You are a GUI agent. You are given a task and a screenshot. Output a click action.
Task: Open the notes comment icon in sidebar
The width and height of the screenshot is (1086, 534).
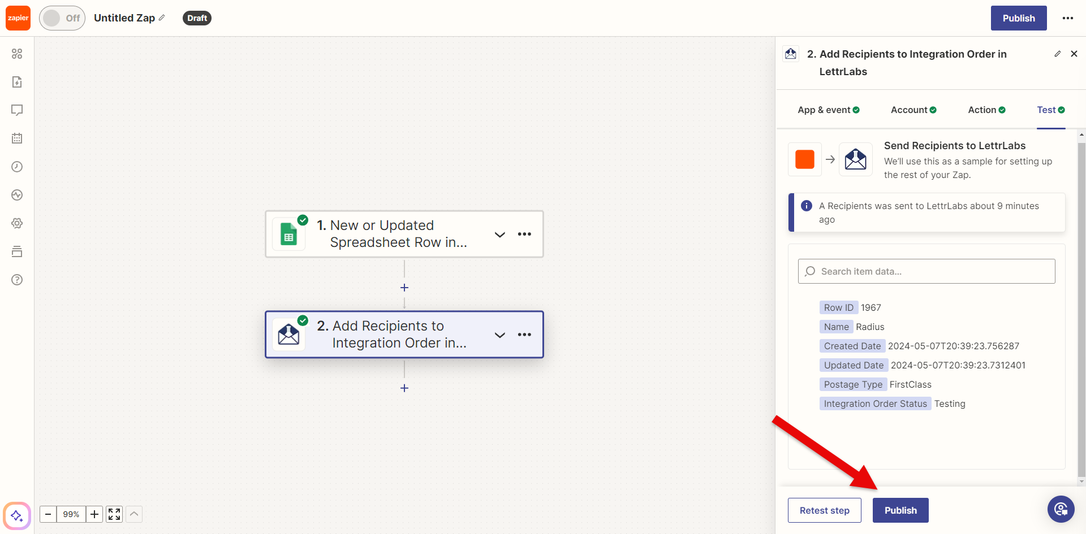tap(17, 110)
